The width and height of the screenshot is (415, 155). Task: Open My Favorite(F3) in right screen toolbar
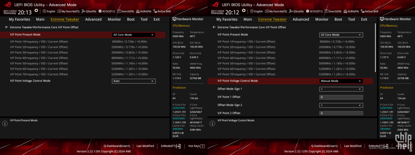(x=276, y=11)
